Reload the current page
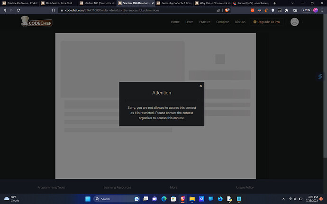The image size is (327, 204). [x=18, y=10]
